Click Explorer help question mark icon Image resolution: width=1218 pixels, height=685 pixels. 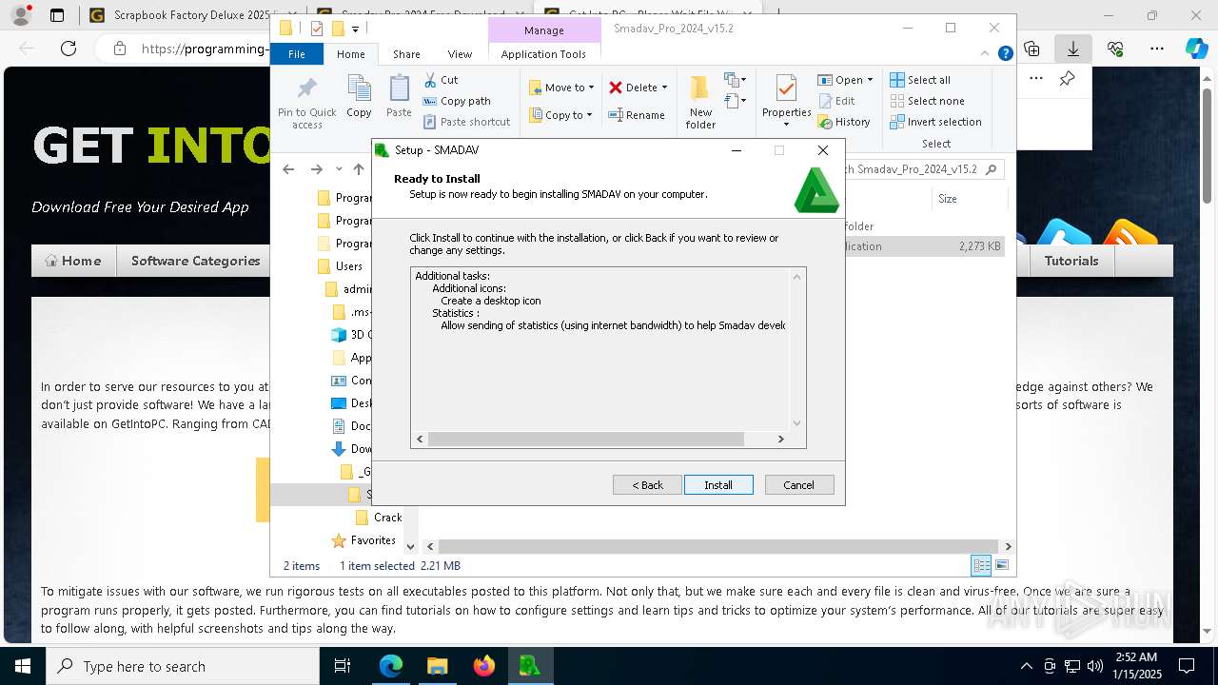tap(1005, 54)
